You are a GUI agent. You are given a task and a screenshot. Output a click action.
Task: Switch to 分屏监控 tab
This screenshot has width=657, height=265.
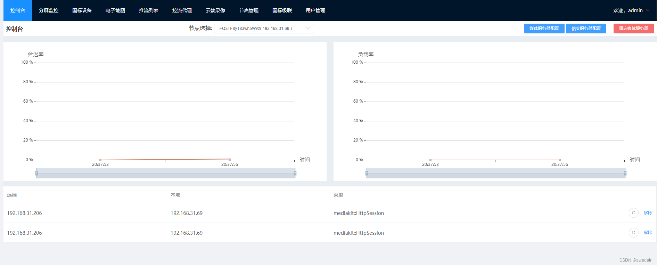click(49, 10)
